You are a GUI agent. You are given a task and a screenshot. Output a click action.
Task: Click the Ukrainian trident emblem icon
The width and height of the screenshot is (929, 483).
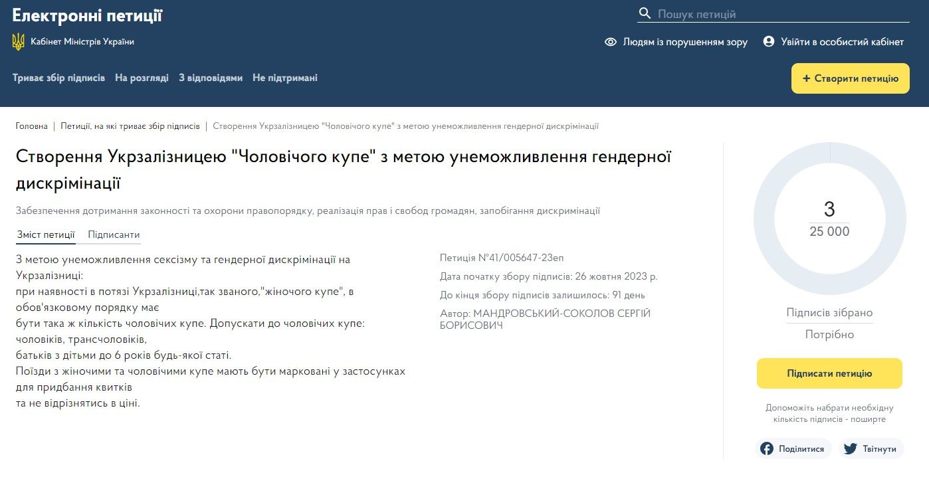tap(19, 42)
